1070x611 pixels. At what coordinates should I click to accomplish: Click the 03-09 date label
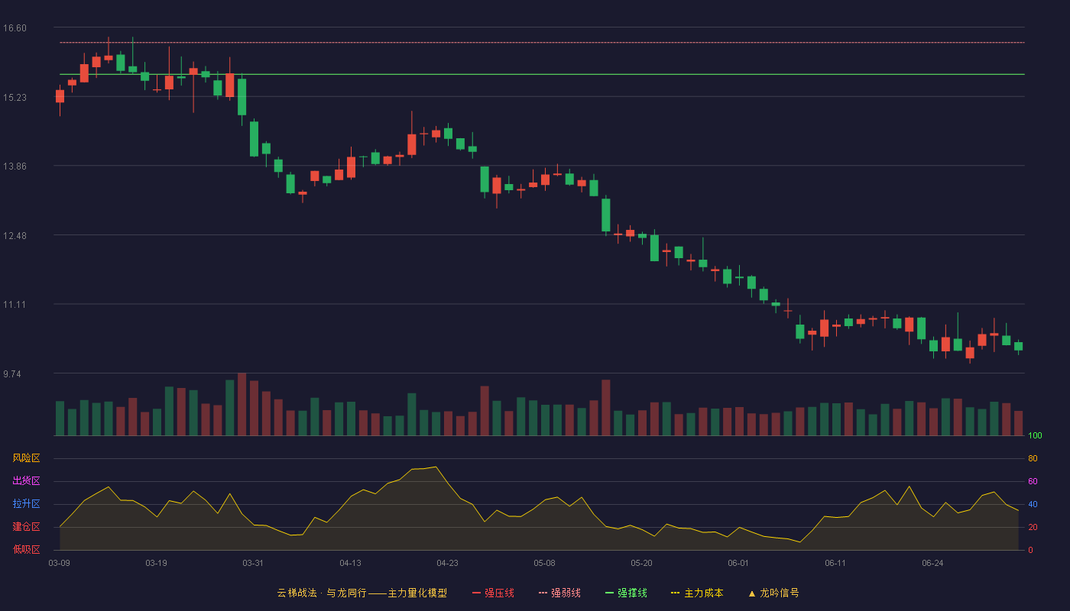coord(59,563)
